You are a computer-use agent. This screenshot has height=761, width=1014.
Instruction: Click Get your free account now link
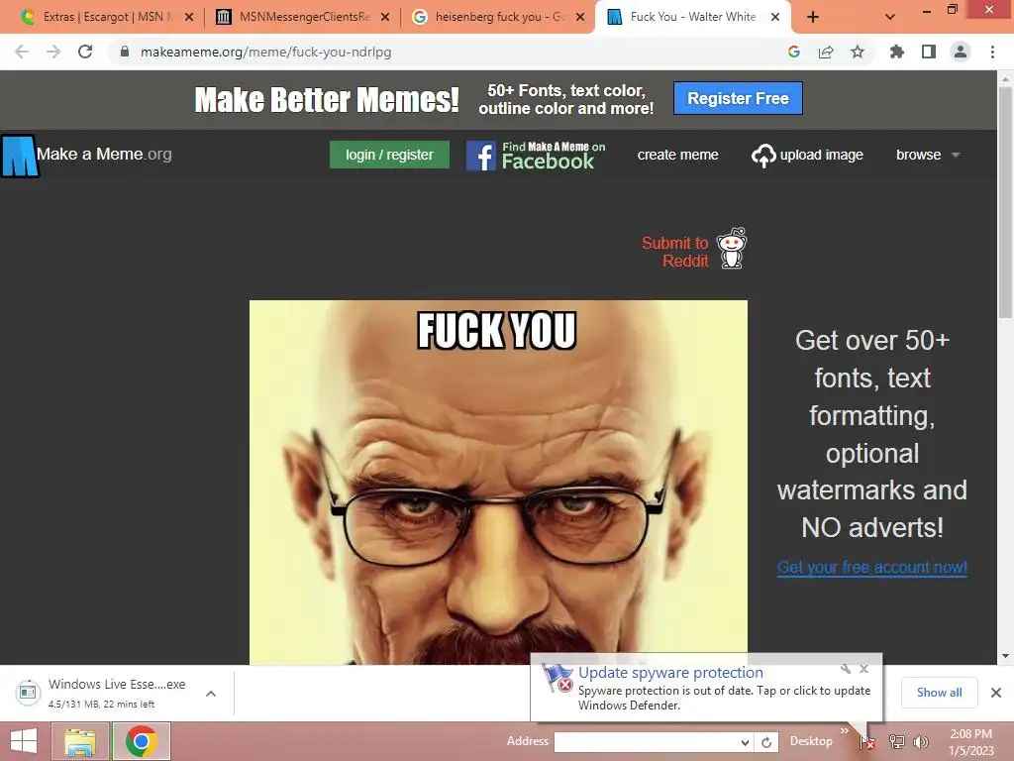click(x=871, y=568)
